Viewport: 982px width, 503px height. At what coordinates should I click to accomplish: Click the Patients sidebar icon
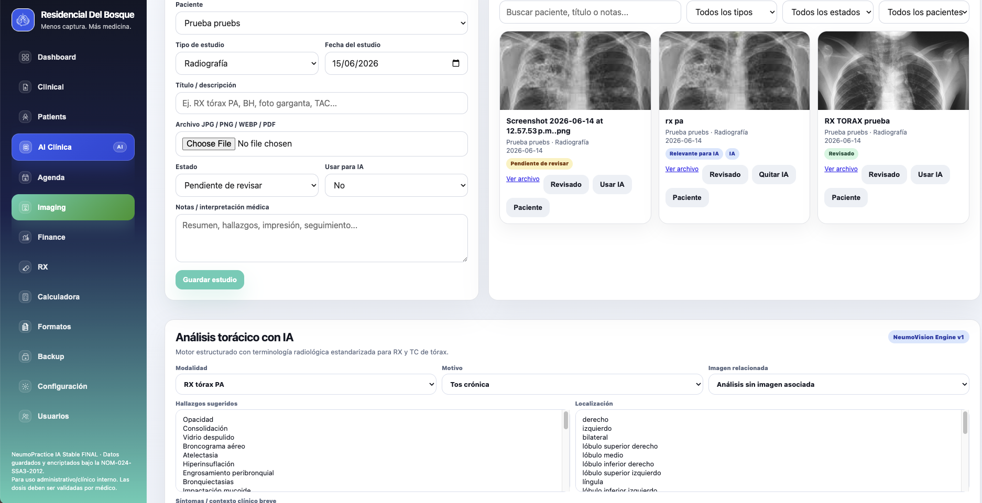coord(25,117)
